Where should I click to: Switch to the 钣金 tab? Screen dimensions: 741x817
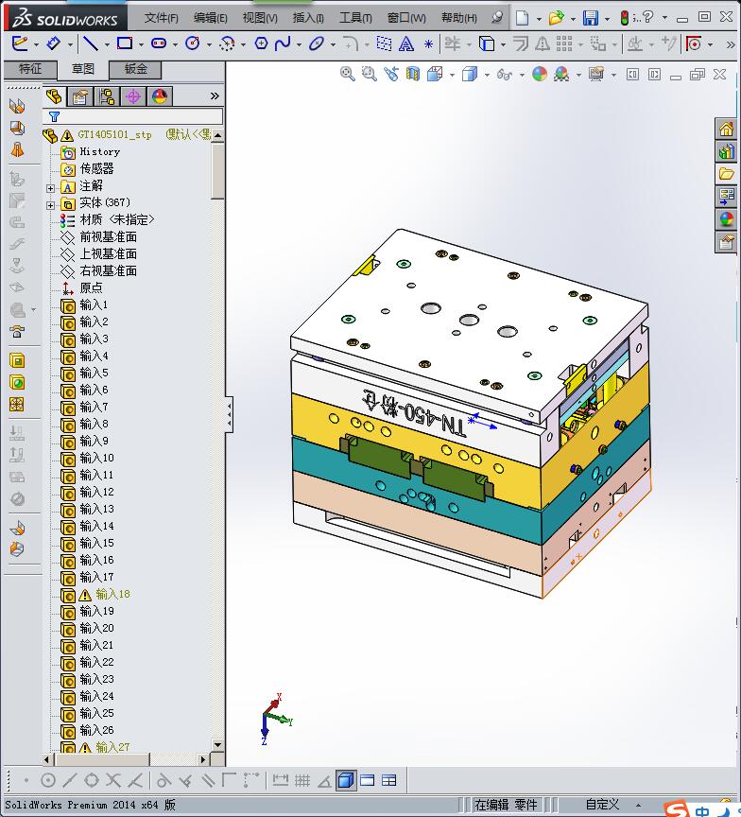click(x=135, y=69)
